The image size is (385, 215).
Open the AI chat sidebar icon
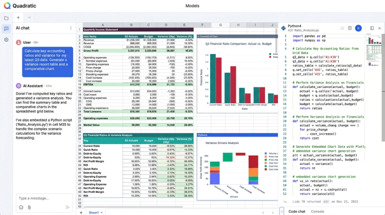coord(7,29)
